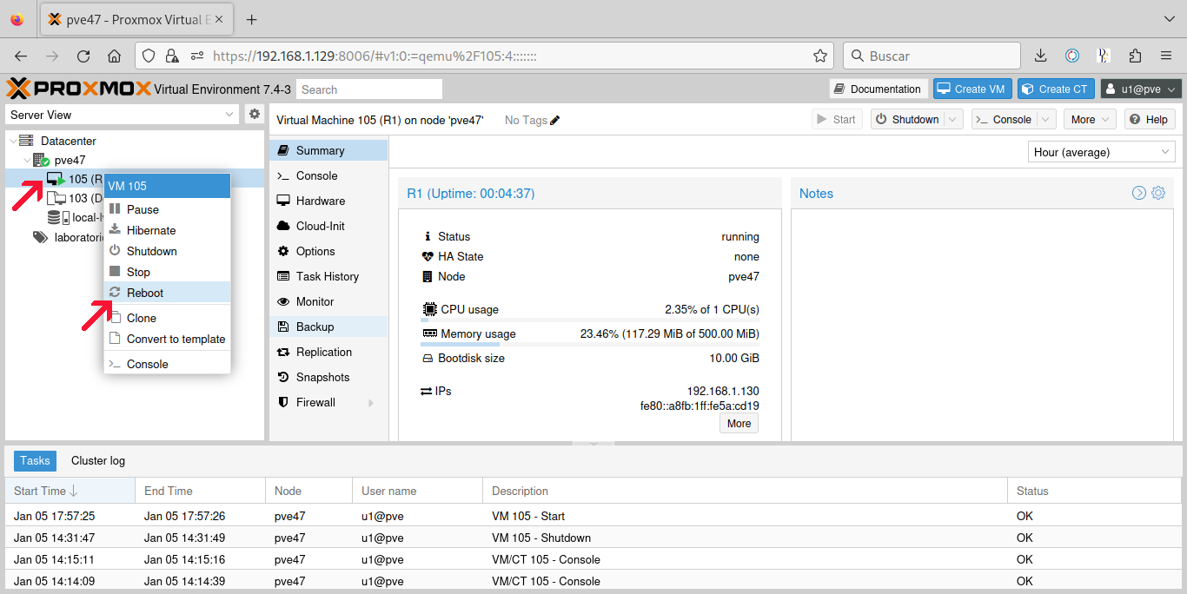Choose Pause from the context menu
The image size is (1187, 594).
click(x=167, y=209)
